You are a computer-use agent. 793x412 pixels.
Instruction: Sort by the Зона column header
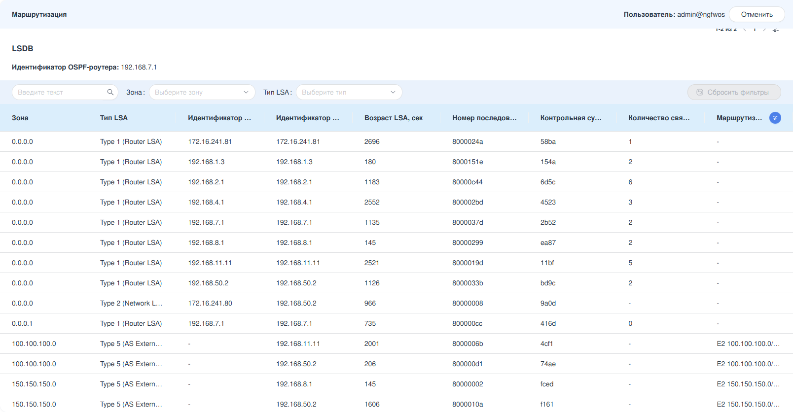[20, 118]
